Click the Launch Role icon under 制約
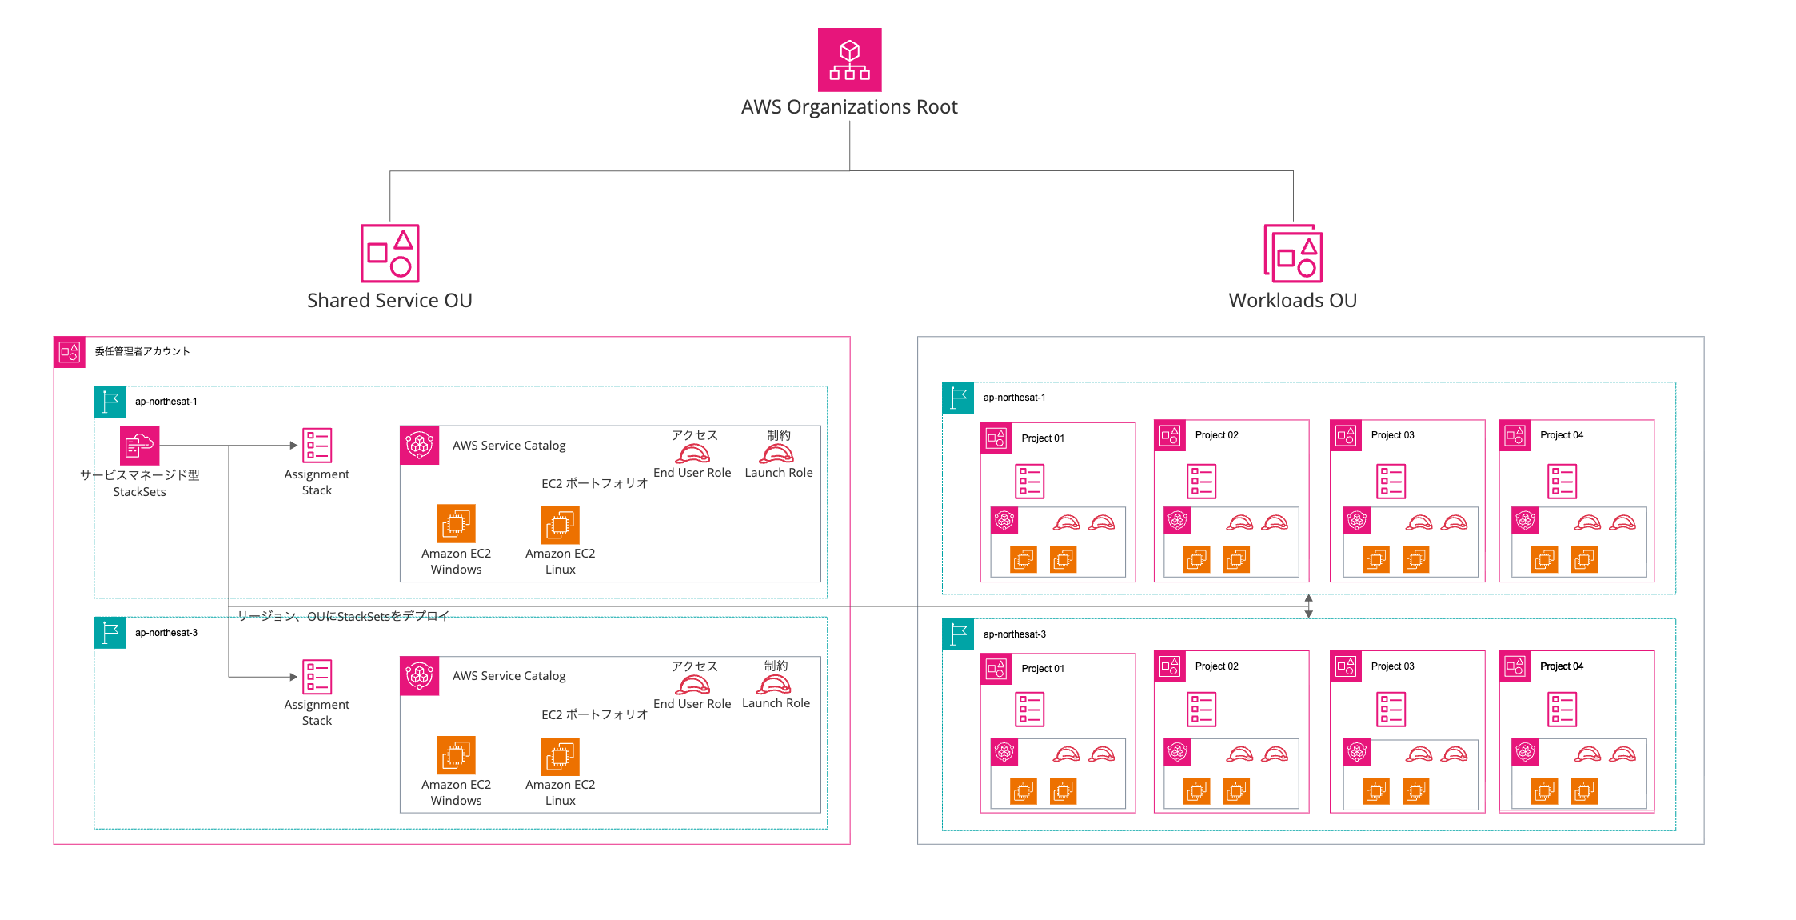The height and width of the screenshot is (920, 1796). (777, 454)
